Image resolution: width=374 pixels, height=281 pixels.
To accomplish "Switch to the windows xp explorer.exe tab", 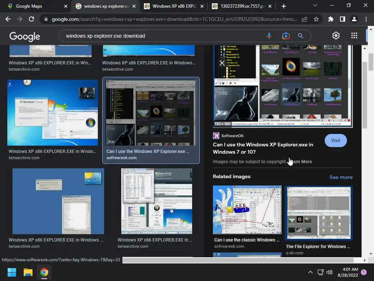I will click(106, 6).
